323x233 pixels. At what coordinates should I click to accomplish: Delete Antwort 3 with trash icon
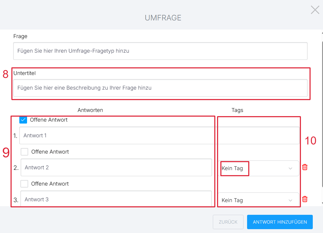(305, 199)
